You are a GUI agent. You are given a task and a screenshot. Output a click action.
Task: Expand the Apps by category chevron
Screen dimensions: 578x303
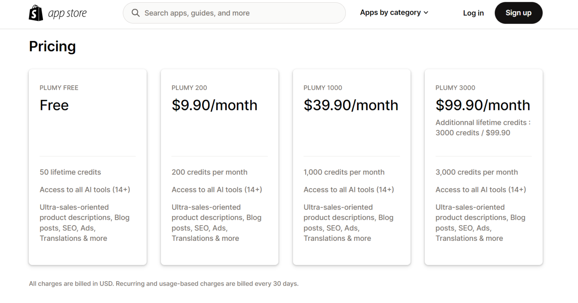pos(426,13)
